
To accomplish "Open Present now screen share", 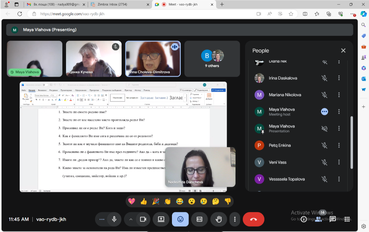I will [161, 219].
